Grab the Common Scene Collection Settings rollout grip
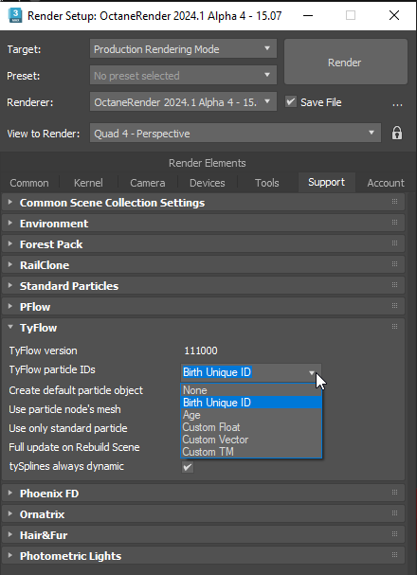417x575 pixels. pos(394,202)
